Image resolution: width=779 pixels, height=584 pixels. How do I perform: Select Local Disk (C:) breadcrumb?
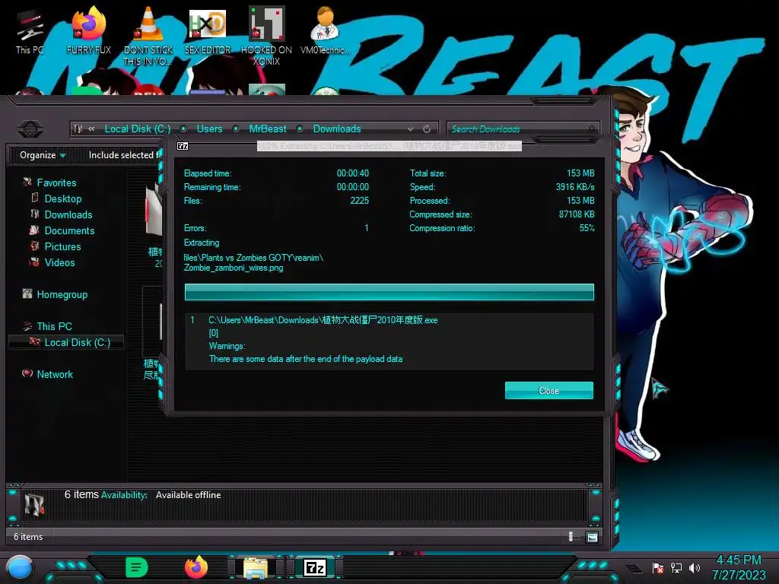point(137,129)
